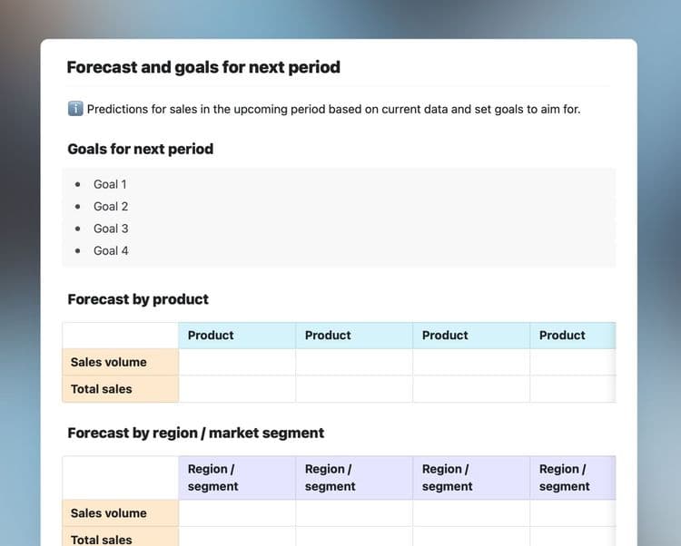This screenshot has width=681, height=546.
Task: Click the Forecast by product heading
Action: point(138,299)
